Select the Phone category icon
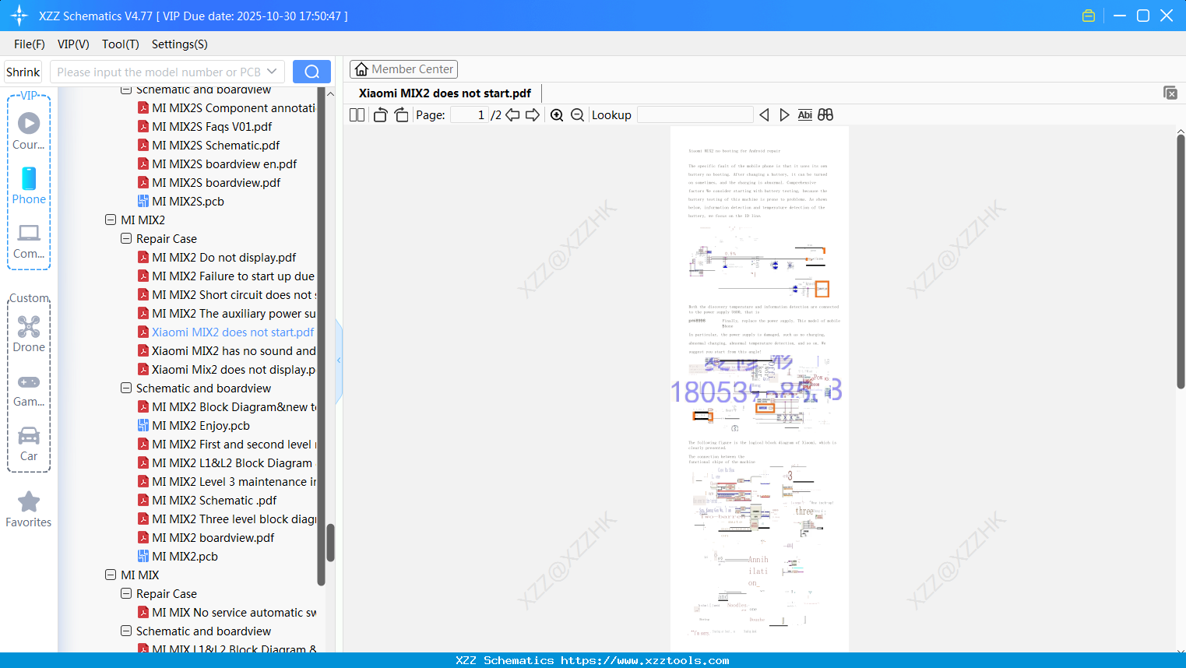Viewport: 1186px width, 668px height. coord(29,185)
